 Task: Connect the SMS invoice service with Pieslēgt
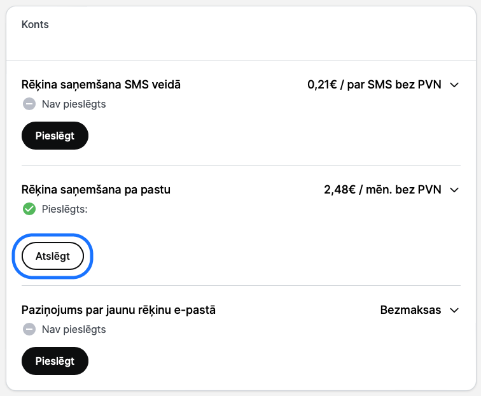pos(55,136)
